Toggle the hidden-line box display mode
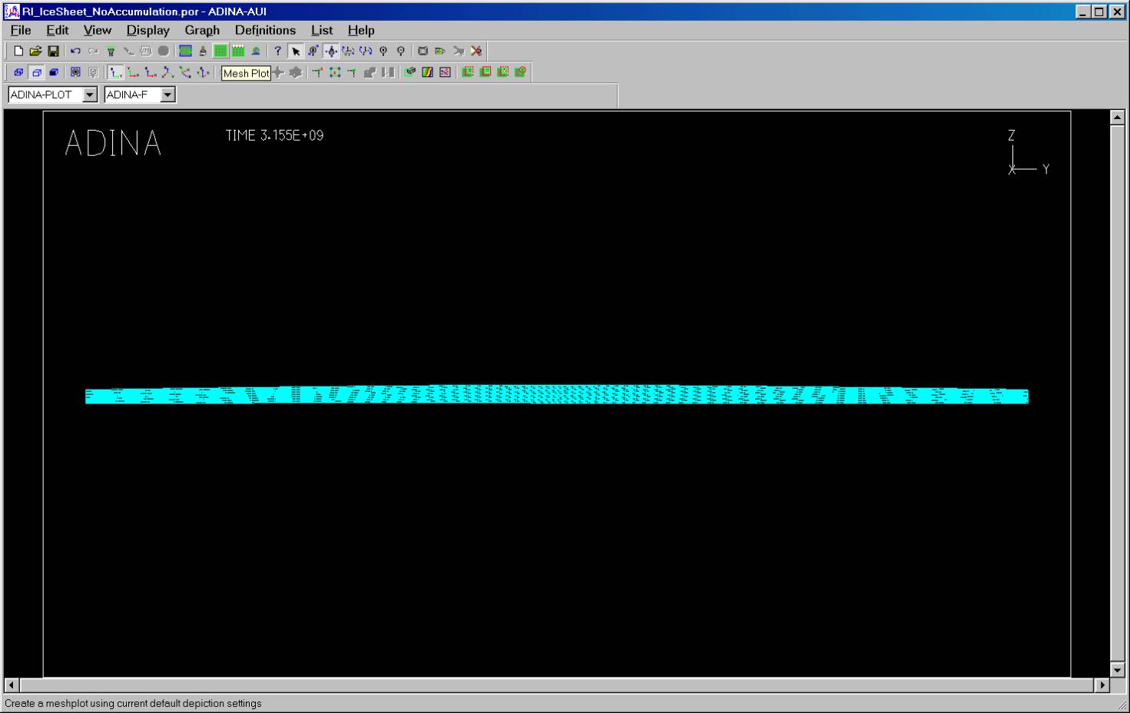The image size is (1130, 713). pyautogui.click(x=36, y=72)
